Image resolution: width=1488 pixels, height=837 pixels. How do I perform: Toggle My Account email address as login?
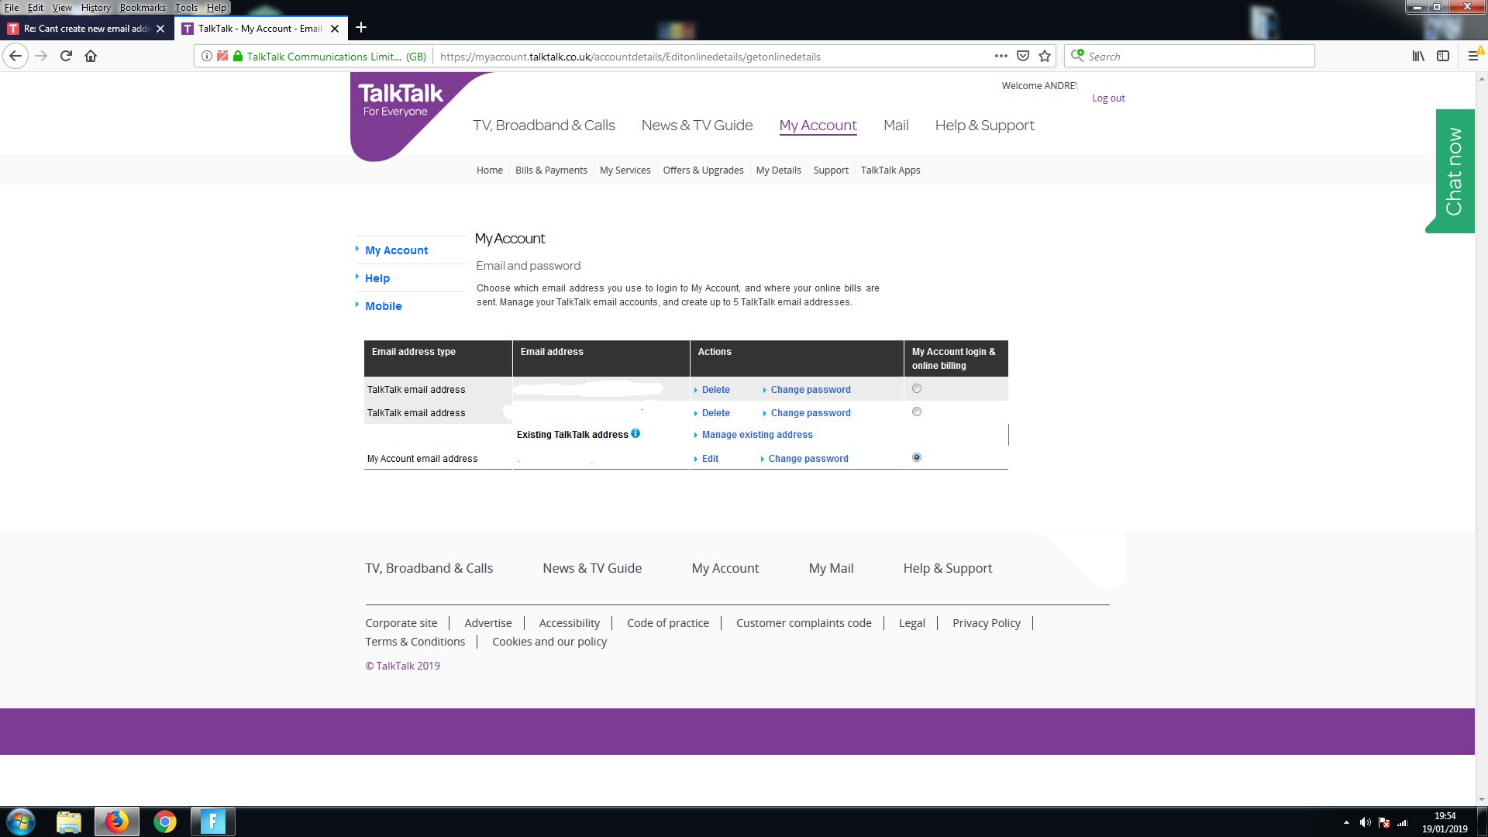click(x=916, y=456)
